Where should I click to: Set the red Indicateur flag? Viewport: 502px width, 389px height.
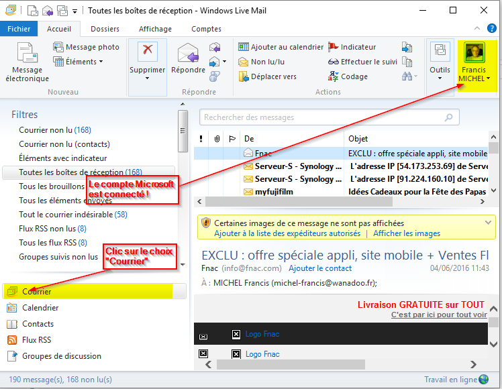pyautogui.click(x=333, y=47)
